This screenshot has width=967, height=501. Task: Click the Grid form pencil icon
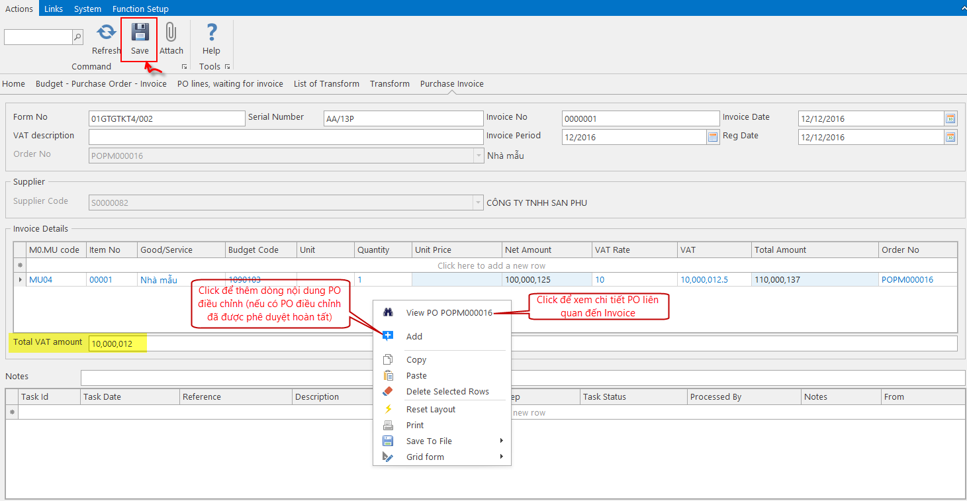pyautogui.click(x=389, y=457)
